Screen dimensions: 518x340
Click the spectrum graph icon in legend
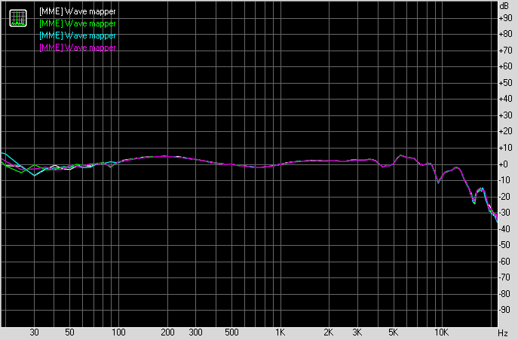click(18, 18)
